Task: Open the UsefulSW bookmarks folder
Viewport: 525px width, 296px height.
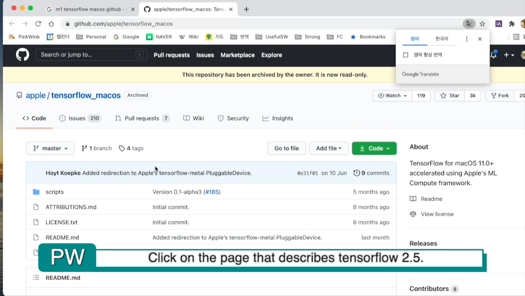Action: pos(272,37)
